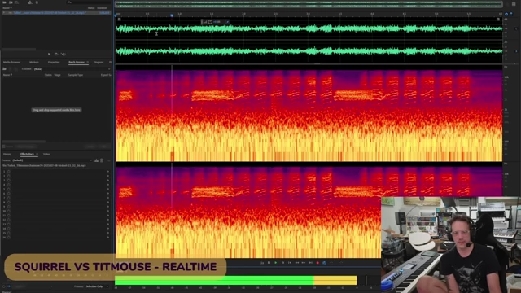Open effect menu arrow for slot 10
The height and width of the screenshot is (293, 521).
(108, 211)
